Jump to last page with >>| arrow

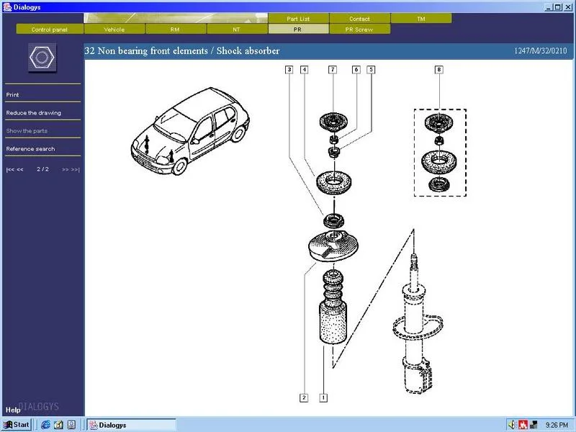coord(76,169)
